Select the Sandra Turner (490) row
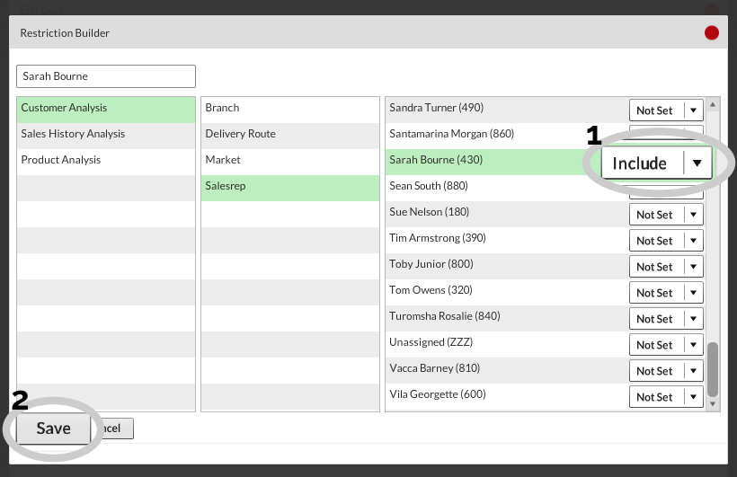This screenshot has width=737, height=477. [x=546, y=110]
